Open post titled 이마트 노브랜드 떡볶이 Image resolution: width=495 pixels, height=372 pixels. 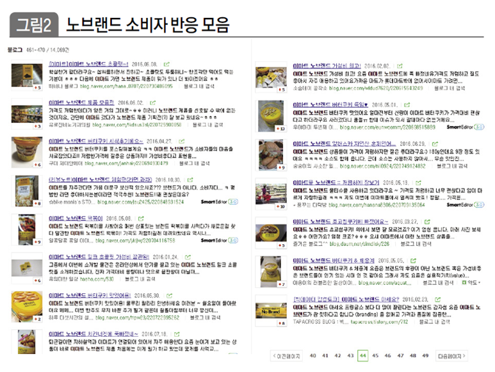76,218
